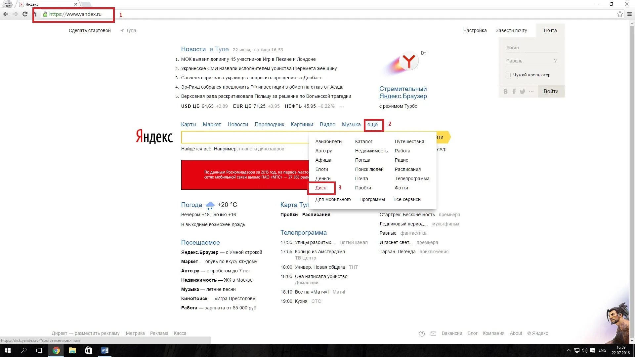The width and height of the screenshot is (635, 357).
Task: Click the browser reload page icon
Action: tap(25, 14)
